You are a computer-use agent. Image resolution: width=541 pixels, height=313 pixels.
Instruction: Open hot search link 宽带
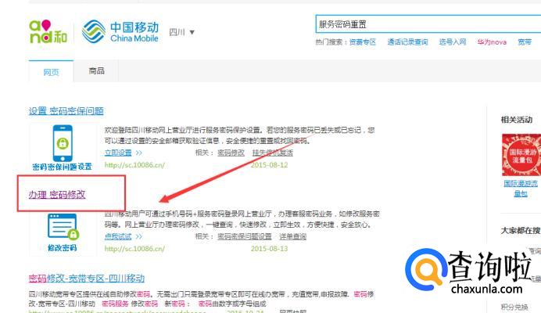[x=525, y=42]
